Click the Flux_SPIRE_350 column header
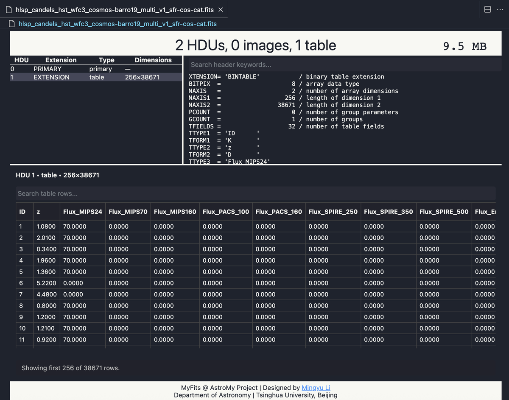 [389, 212]
